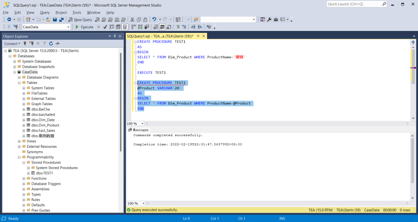Screen dimensions: 418x222
Task: Toggle auto-hide pin on Object Explorer
Action: [x=115, y=36]
